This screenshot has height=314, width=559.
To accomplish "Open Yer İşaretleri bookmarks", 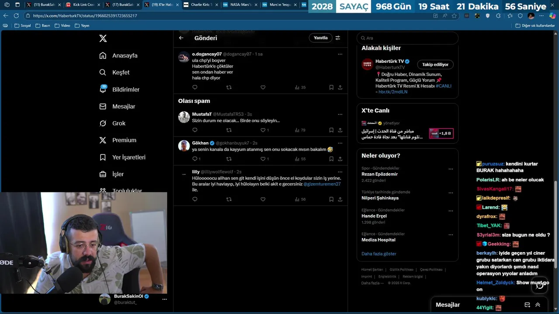I will (x=122, y=157).
